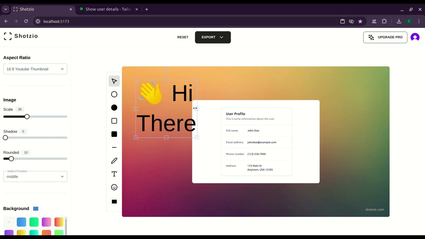Click the clipboard icon in address bar
This screenshot has width=425, height=239.
[342, 21]
